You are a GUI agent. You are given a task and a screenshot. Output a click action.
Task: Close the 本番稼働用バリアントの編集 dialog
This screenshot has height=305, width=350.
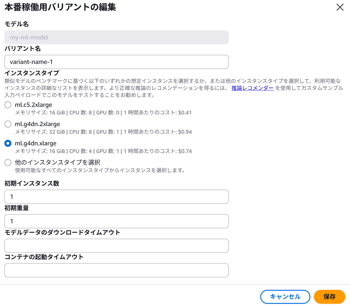click(x=340, y=7)
